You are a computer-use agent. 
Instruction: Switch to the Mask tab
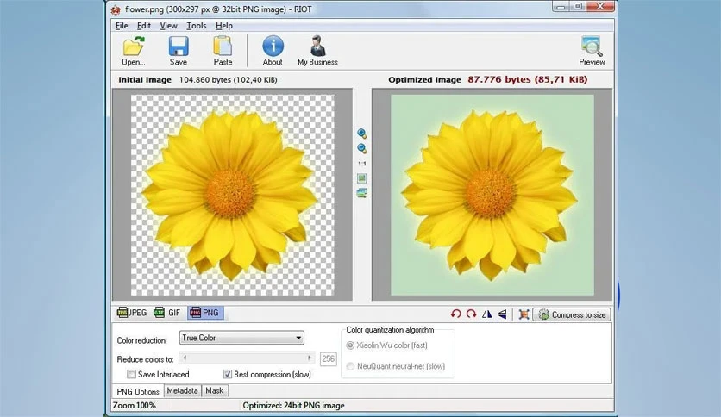click(x=214, y=390)
